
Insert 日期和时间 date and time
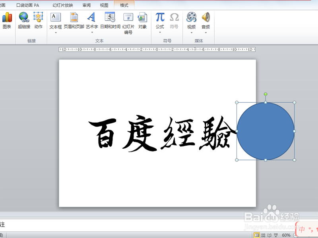110,20
